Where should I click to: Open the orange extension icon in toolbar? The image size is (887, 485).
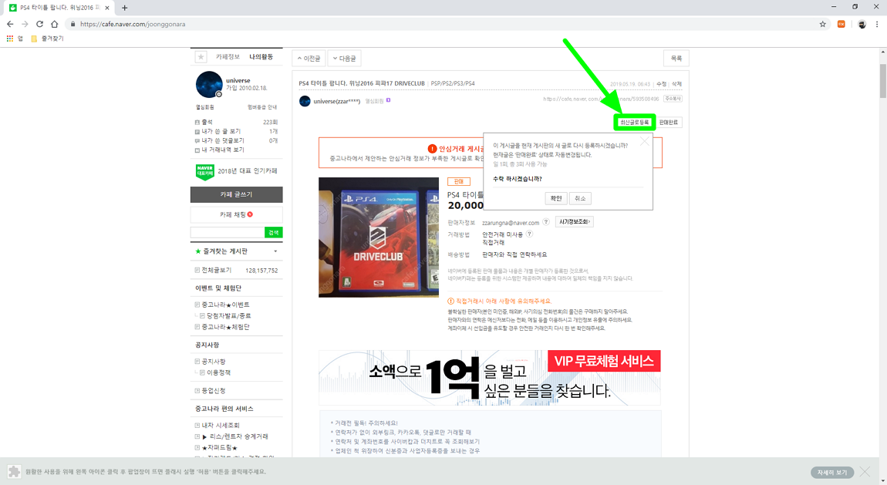pyautogui.click(x=841, y=25)
